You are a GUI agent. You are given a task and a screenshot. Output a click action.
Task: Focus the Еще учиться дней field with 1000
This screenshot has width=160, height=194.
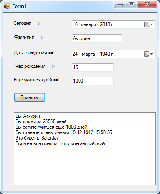(x=93, y=81)
